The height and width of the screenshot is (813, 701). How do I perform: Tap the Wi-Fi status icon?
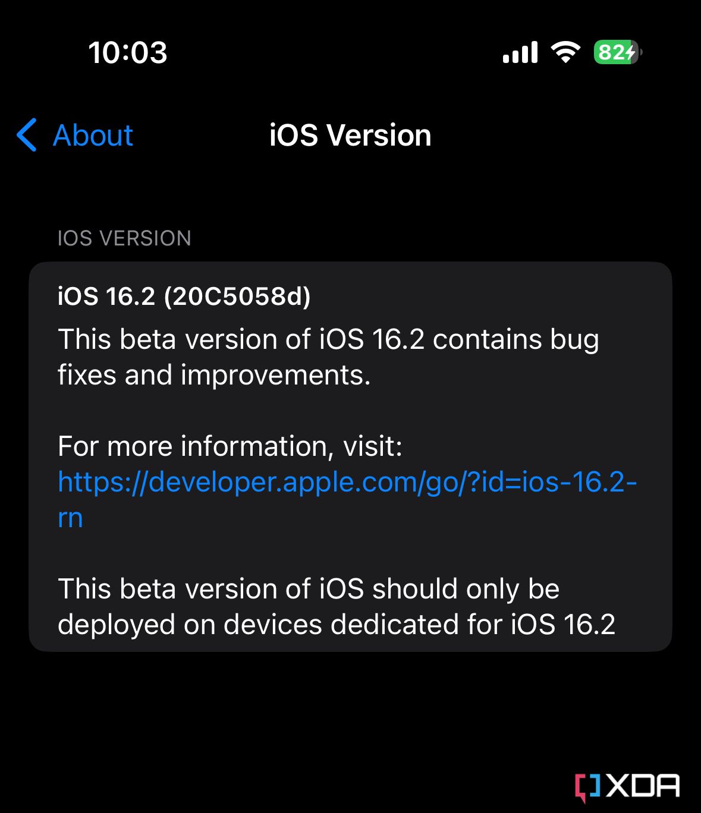565,52
